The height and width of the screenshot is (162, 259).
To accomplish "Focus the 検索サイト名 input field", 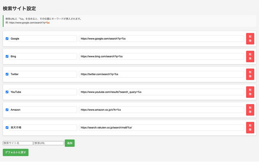I will [x=18, y=143].
